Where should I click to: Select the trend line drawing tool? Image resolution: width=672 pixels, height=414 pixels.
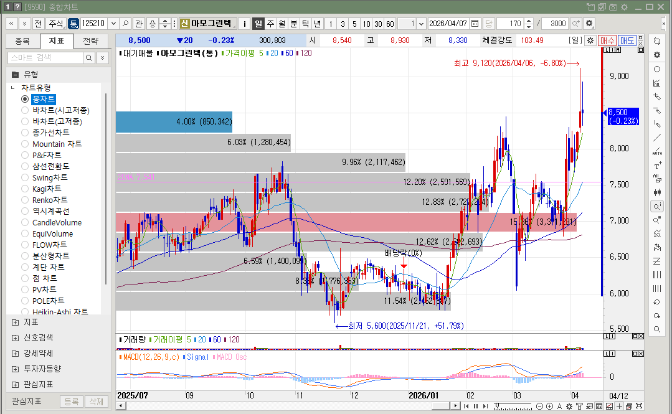(x=657, y=138)
